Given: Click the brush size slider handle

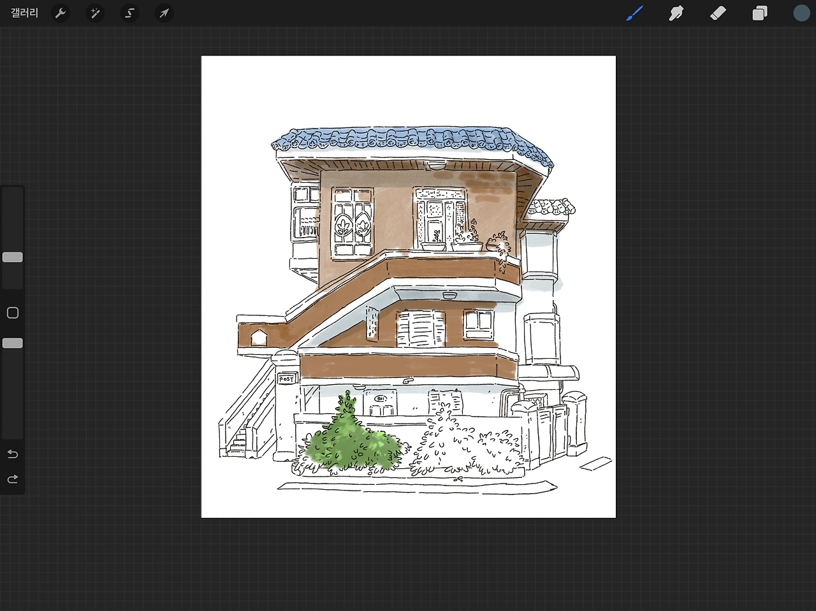Looking at the screenshot, I should (13, 257).
